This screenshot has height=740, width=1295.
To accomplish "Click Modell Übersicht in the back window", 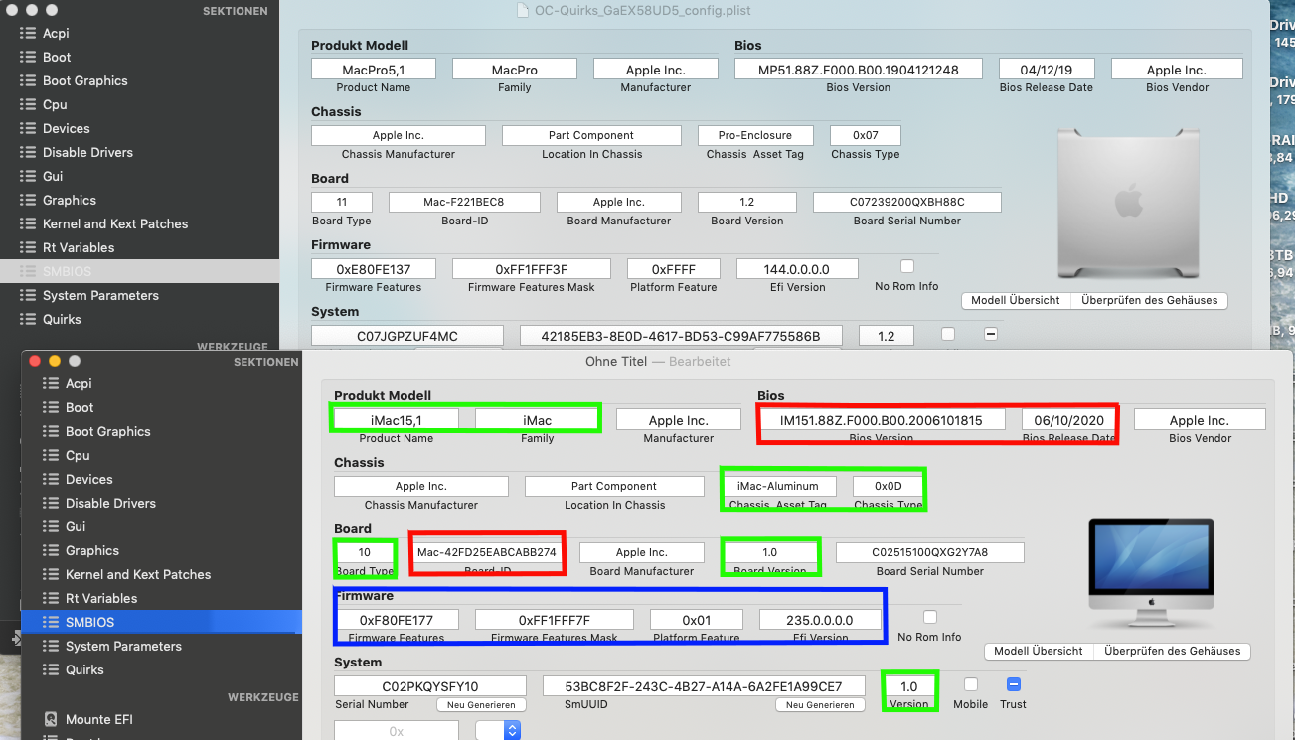I will coord(1016,300).
